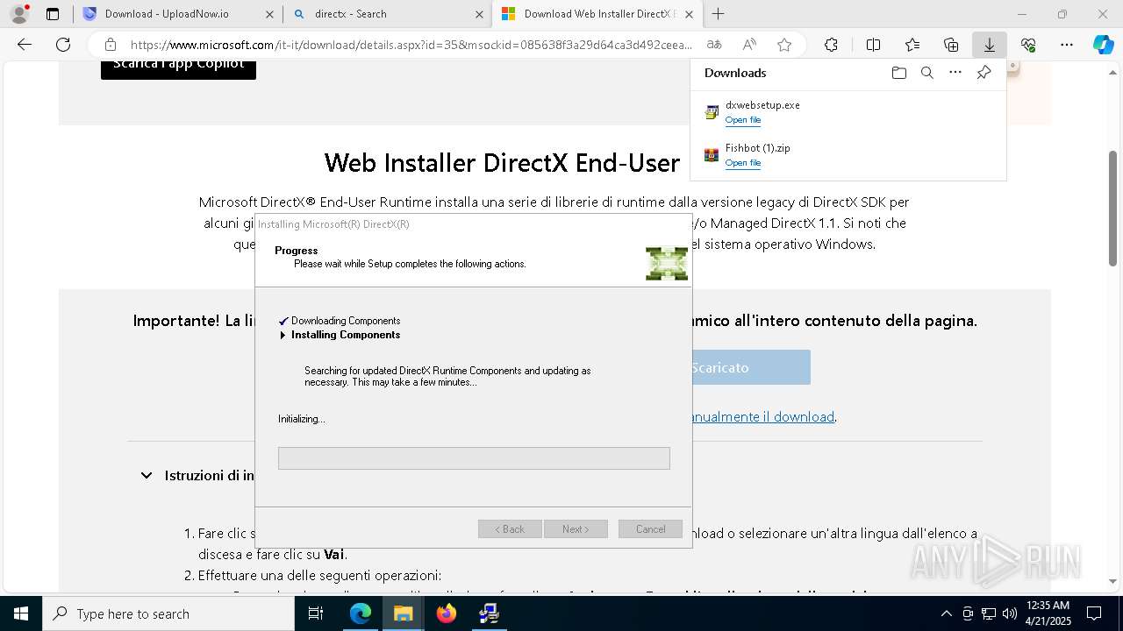The width and height of the screenshot is (1123, 631).
Task: Open Browser essentials icon
Action: (x=1028, y=45)
